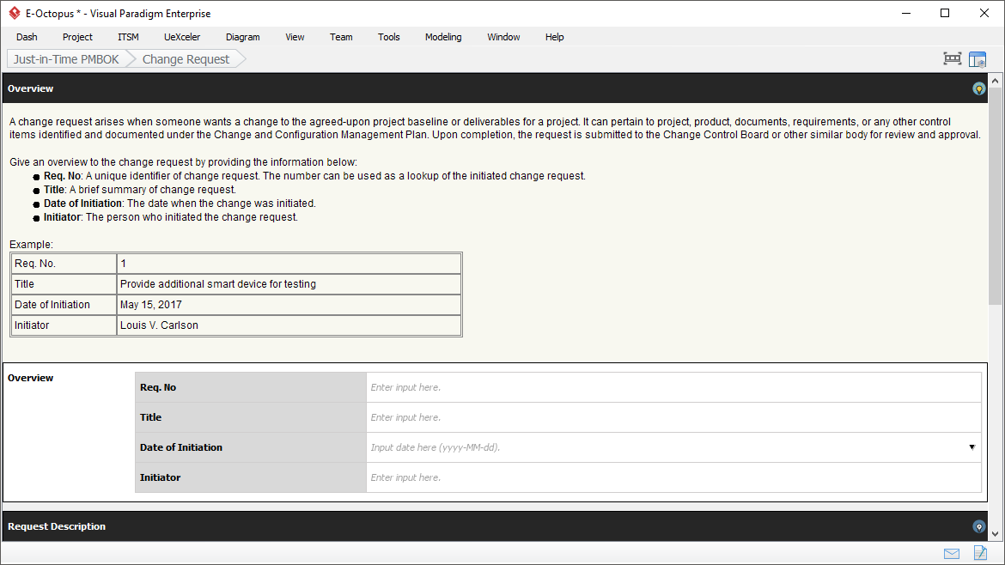Expand the Date of Initiation date picker arrow
Screen dimensions: 1005x565
[x=971, y=447]
